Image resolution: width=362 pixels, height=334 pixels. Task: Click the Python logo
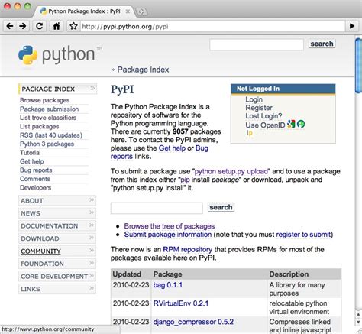tap(57, 54)
